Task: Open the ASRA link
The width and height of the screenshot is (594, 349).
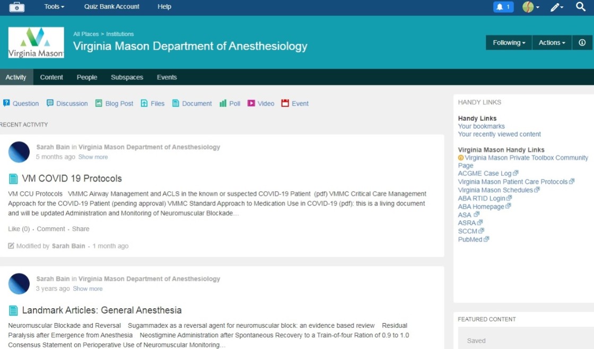Action: pos(467,223)
